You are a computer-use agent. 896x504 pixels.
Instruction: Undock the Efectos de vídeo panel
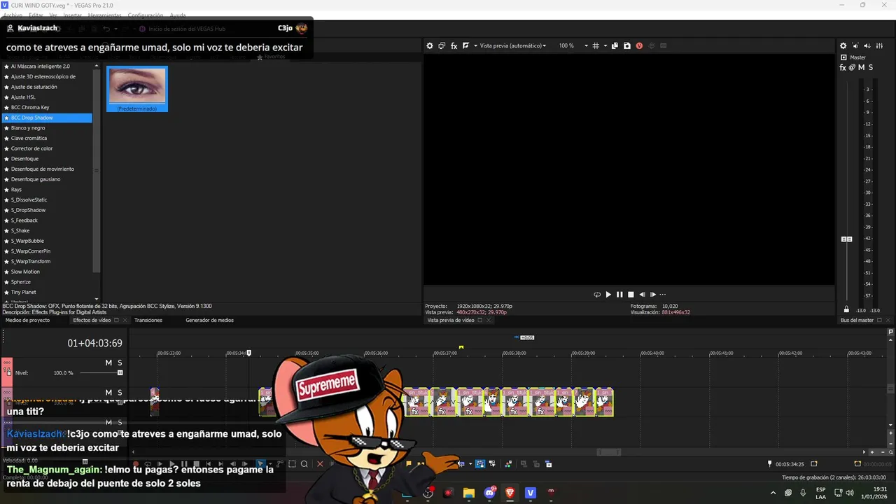coord(116,320)
